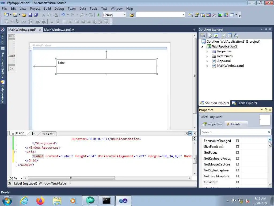Click Solution Explorer Refresh icon
Screen dimensions: 274x206
[216, 36]
